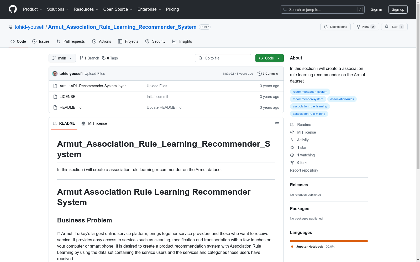420x262 pixels.
Task: Click the Fork icon button
Action: coord(358,27)
